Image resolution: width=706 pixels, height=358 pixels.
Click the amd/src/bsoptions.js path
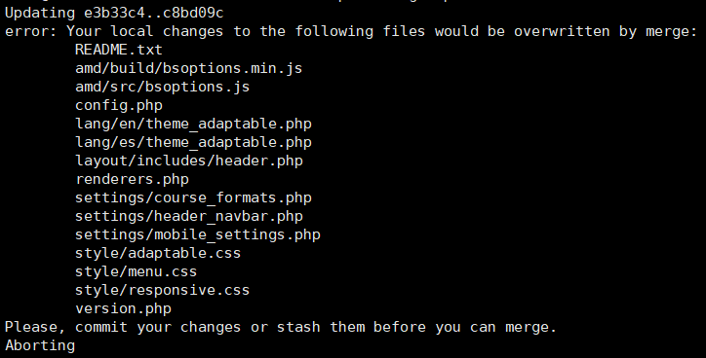[162, 87]
